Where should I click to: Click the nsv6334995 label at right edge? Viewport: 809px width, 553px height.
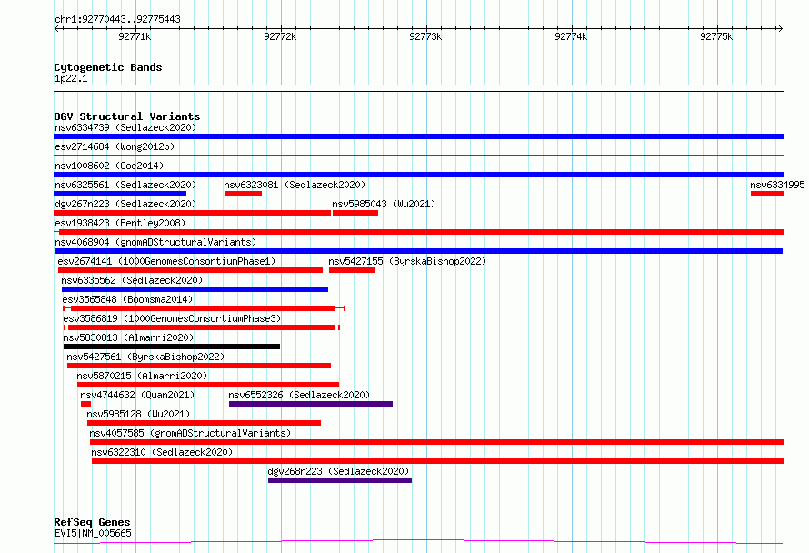pyautogui.click(x=777, y=185)
